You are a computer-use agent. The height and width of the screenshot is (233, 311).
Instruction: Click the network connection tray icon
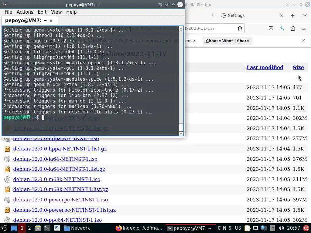(x=256, y=228)
